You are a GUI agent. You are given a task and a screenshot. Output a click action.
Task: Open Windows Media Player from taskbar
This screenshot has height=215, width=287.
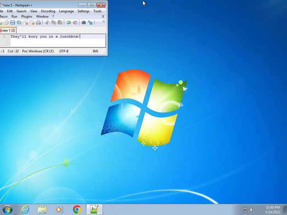(x=59, y=209)
